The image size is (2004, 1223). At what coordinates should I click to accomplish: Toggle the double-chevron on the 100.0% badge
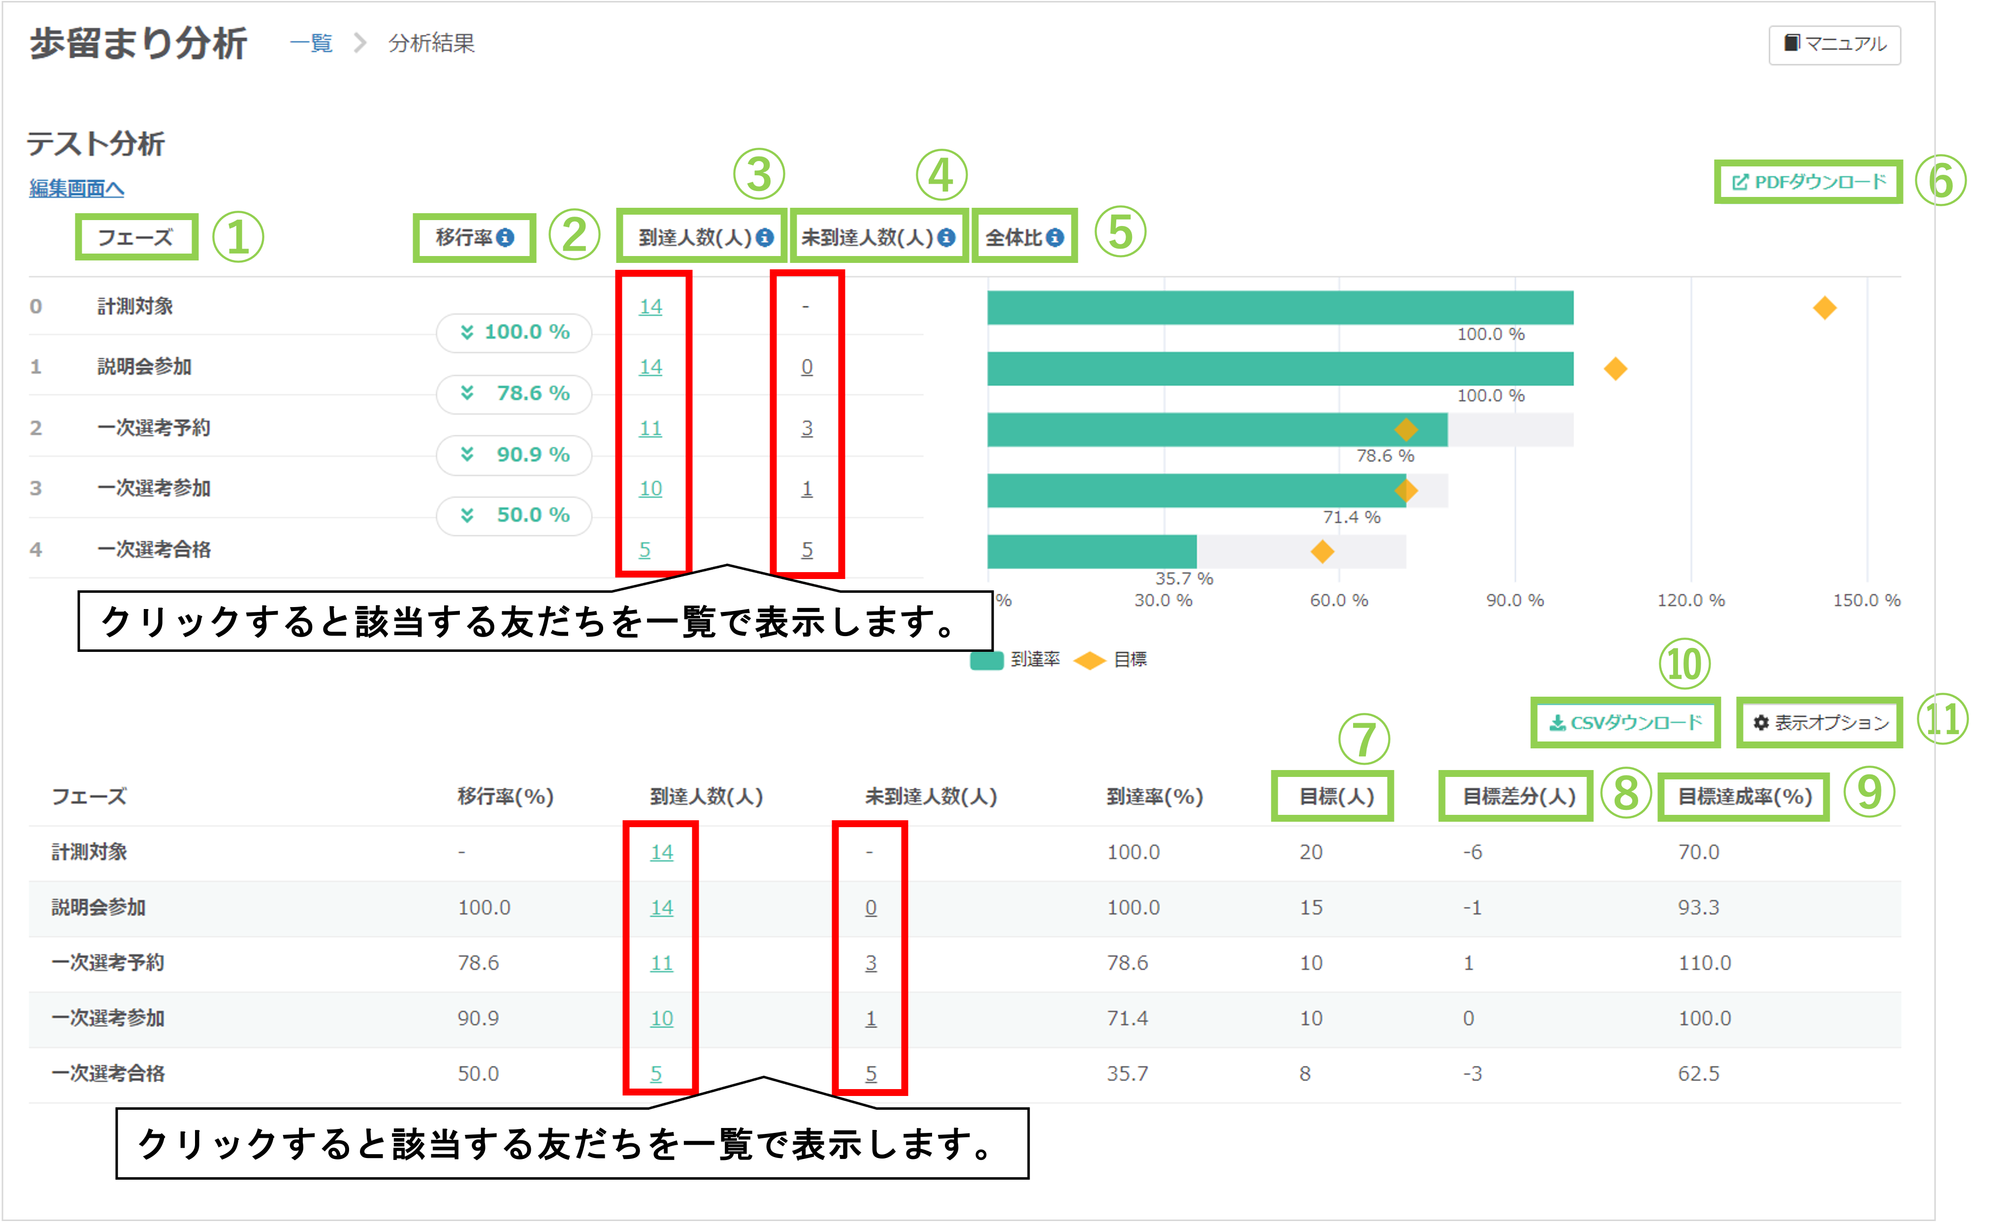click(468, 332)
